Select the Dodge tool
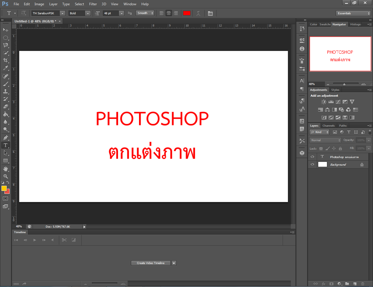The height and width of the screenshot is (287, 373). pyautogui.click(x=6, y=129)
